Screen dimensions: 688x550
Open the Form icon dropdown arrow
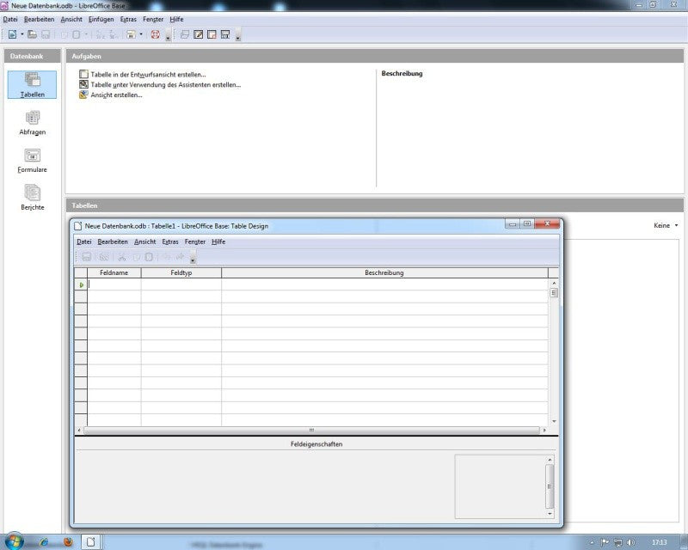point(141,34)
